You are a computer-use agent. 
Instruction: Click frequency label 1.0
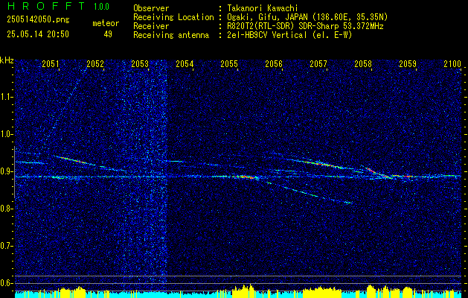[7, 135]
